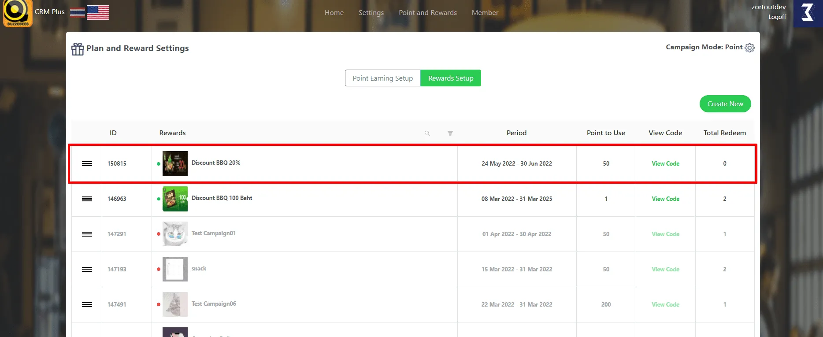Image resolution: width=823 pixels, height=337 pixels.
Task: Open the Settings menu in navigation
Action: (371, 13)
